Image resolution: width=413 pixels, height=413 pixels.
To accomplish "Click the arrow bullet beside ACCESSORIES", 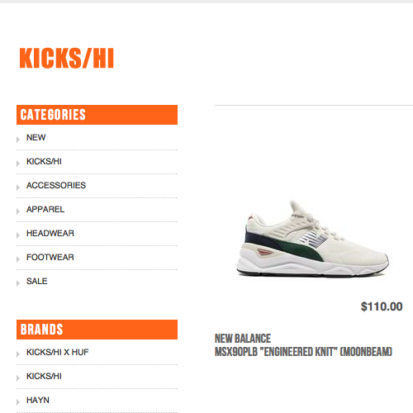I will pyautogui.click(x=18, y=188).
